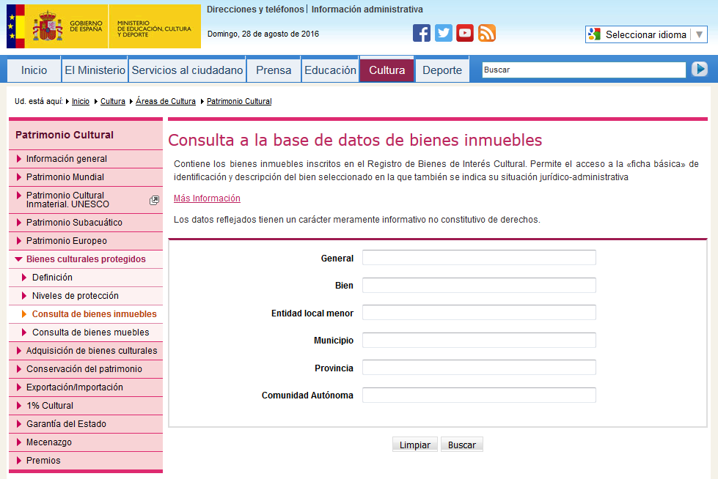Follow the Áreas de Cultura breadcrumb
The width and height of the screenshot is (718, 479).
pyautogui.click(x=166, y=101)
